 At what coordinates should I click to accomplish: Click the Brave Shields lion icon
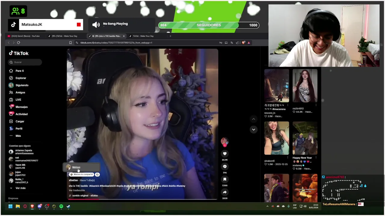click(243, 43)
